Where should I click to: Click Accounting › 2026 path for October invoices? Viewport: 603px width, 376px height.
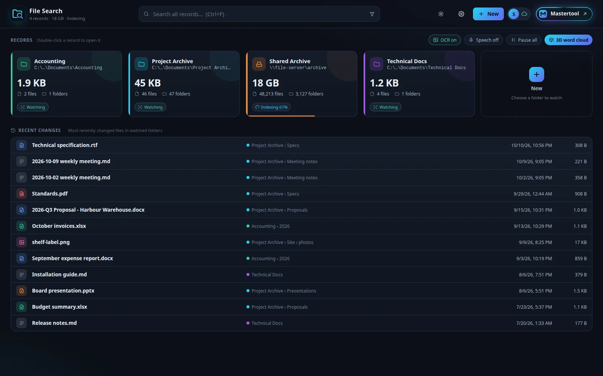271,226
